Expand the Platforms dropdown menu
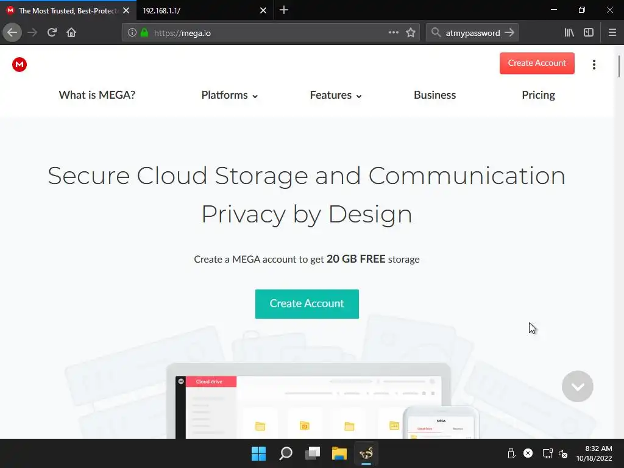 click(x=230, y=95)
